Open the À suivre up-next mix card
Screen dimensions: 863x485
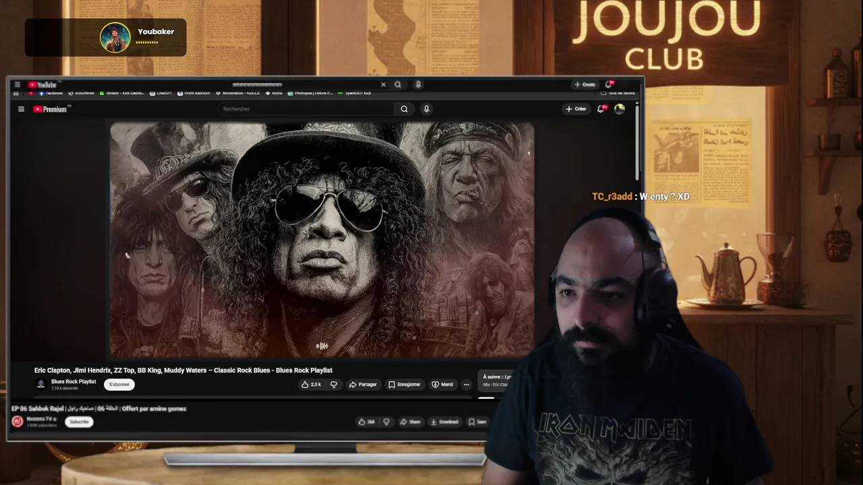[x=496, y=381]
